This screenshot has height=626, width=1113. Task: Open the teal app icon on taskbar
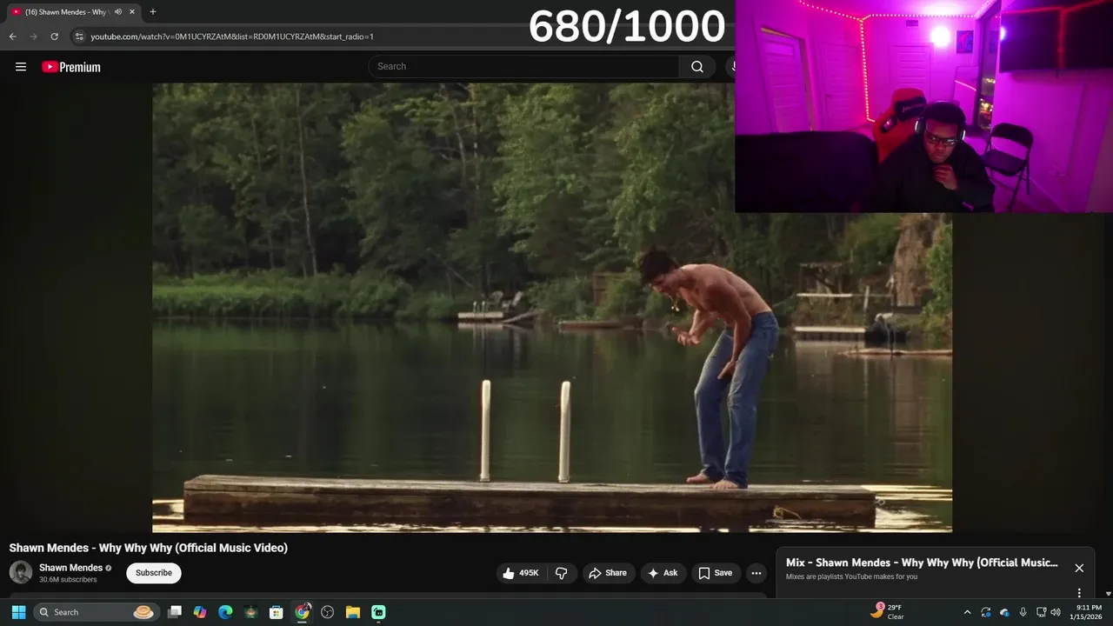378,612
